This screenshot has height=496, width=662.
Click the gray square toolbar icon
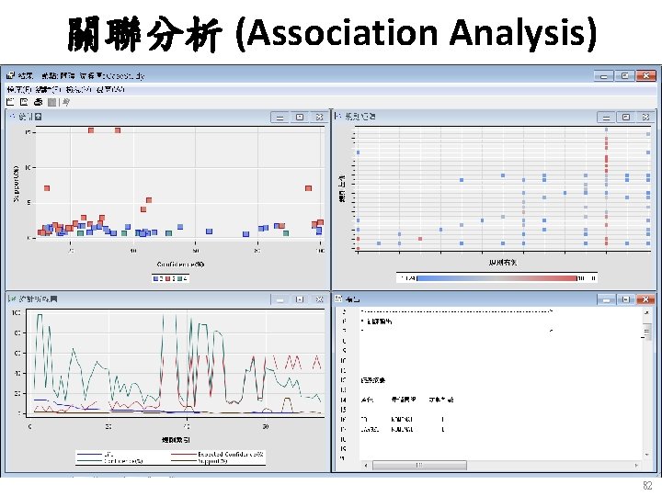tap(51, 103)
